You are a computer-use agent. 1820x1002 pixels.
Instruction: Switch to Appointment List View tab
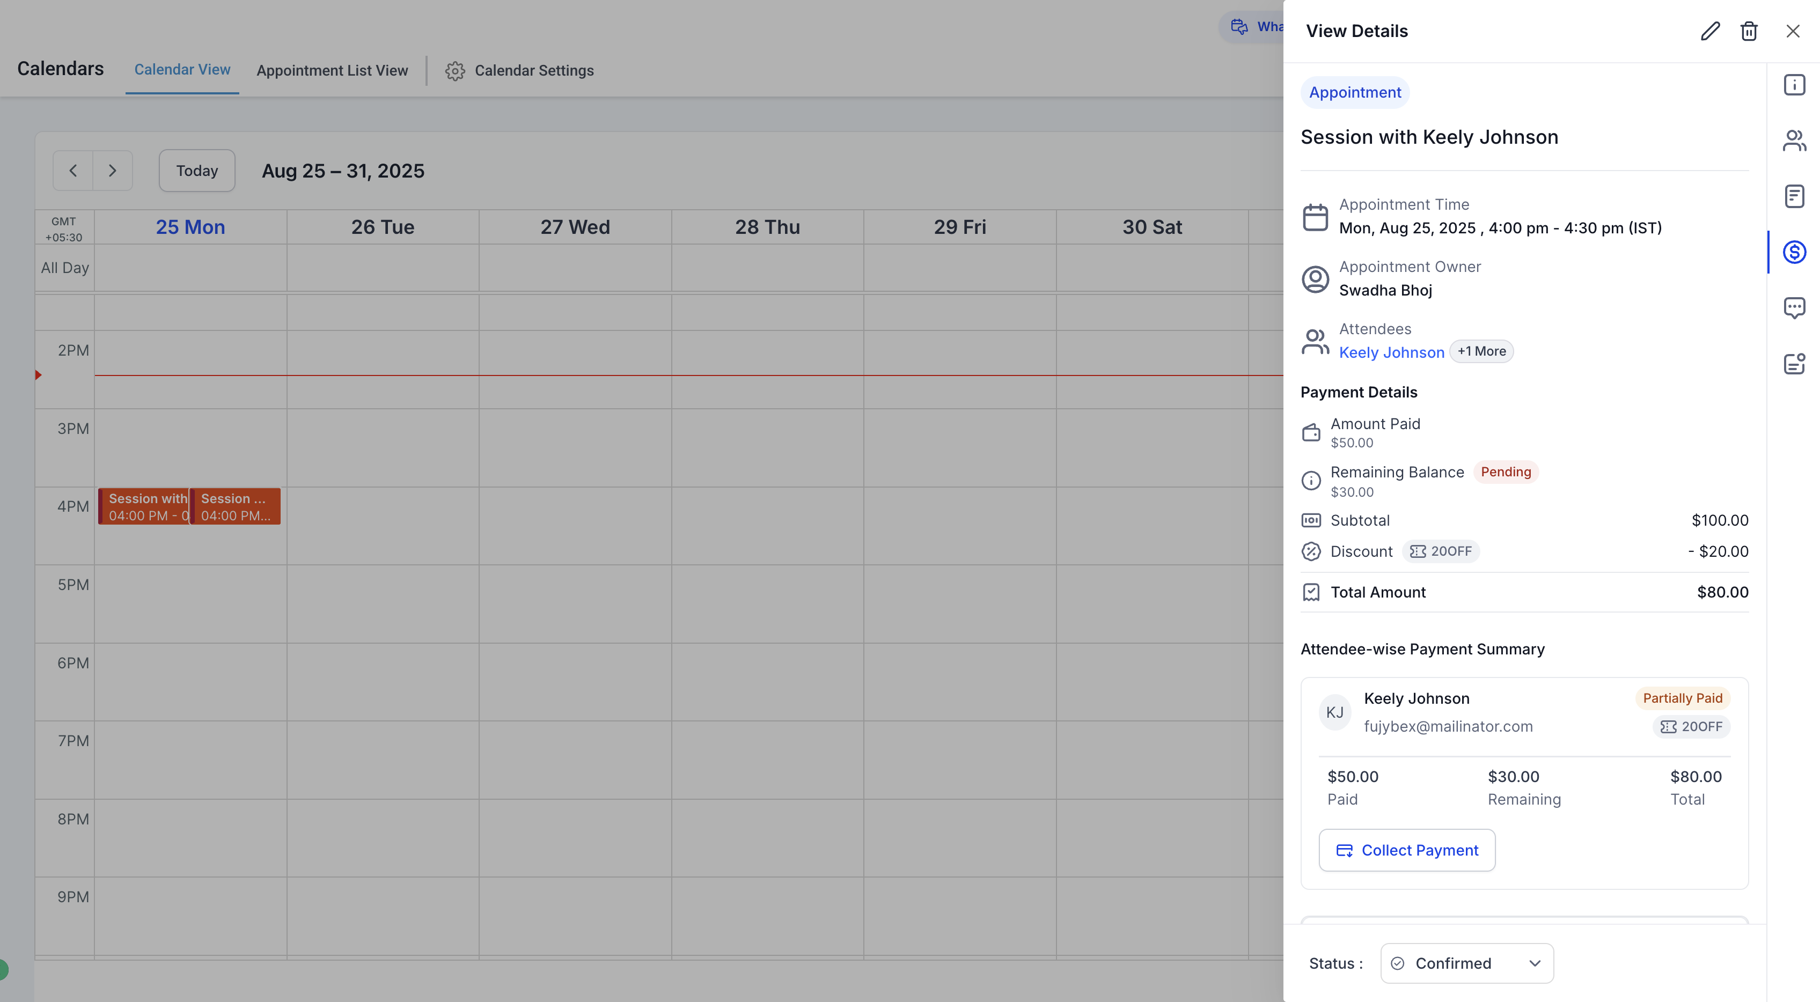point(332,71)
